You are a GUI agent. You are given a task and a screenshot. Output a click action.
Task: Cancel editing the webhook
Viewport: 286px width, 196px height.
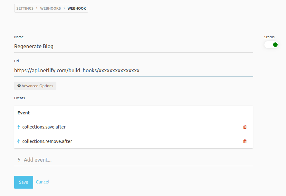pos(43,182)
